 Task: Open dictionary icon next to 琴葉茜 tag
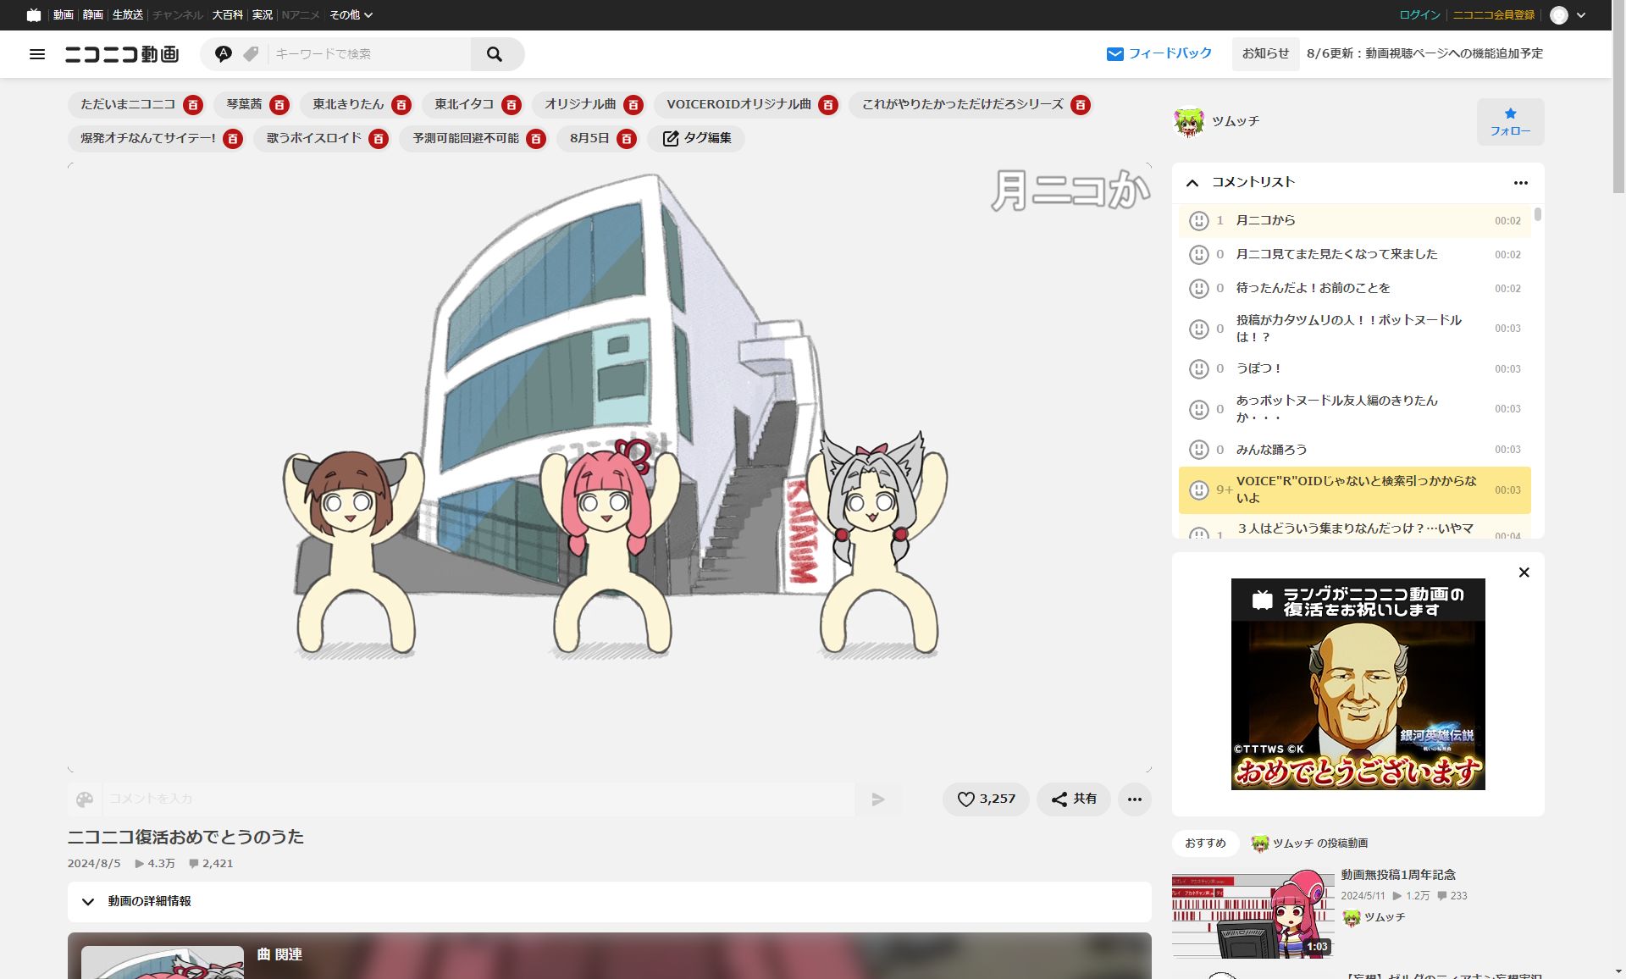(279, 105)
